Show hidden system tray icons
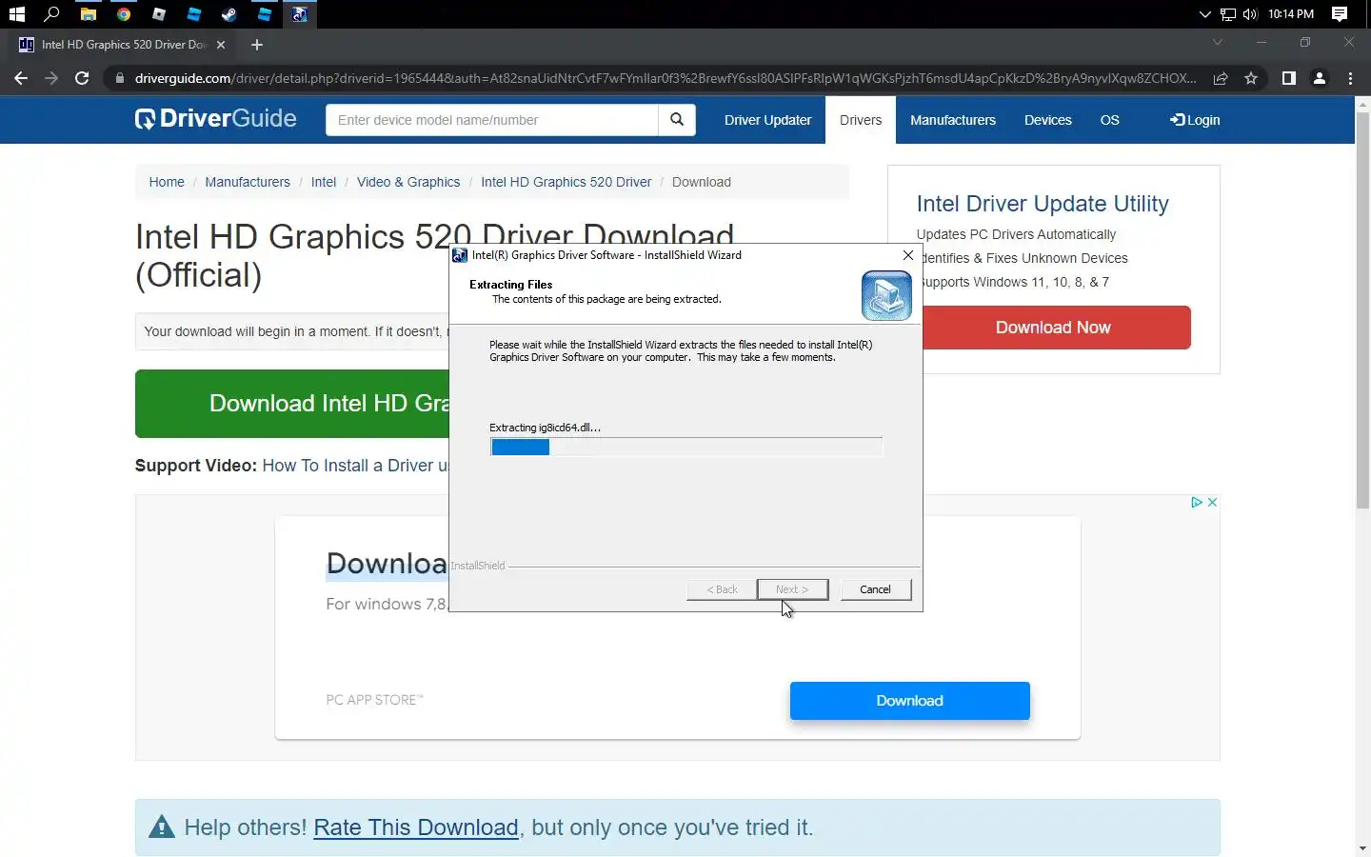1371x857 pixels. click(x=1204, y=14)
